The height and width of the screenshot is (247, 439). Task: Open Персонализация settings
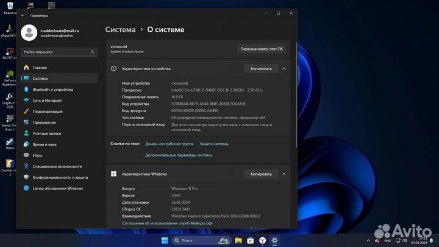click(59, 112)
